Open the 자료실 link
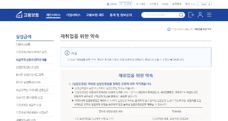Image resolution: width=228 pixels, height=121 pixels. click(x=165, y=4)
